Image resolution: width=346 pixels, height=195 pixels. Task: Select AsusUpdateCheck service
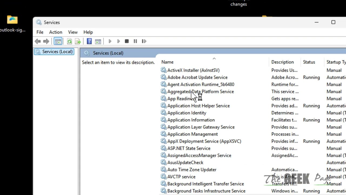coord(185,162)
